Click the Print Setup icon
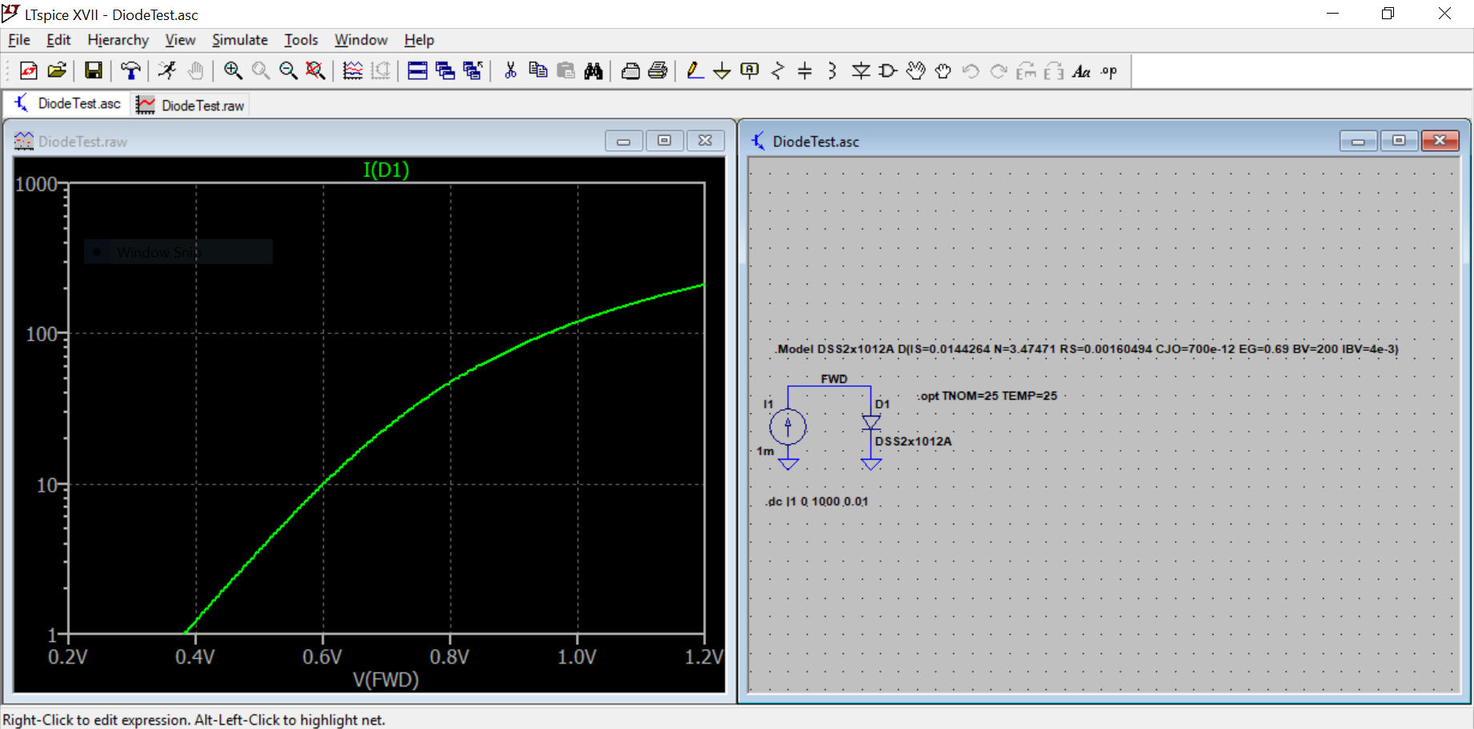This screenshot has height=729, width=1474. pos(631,71)
